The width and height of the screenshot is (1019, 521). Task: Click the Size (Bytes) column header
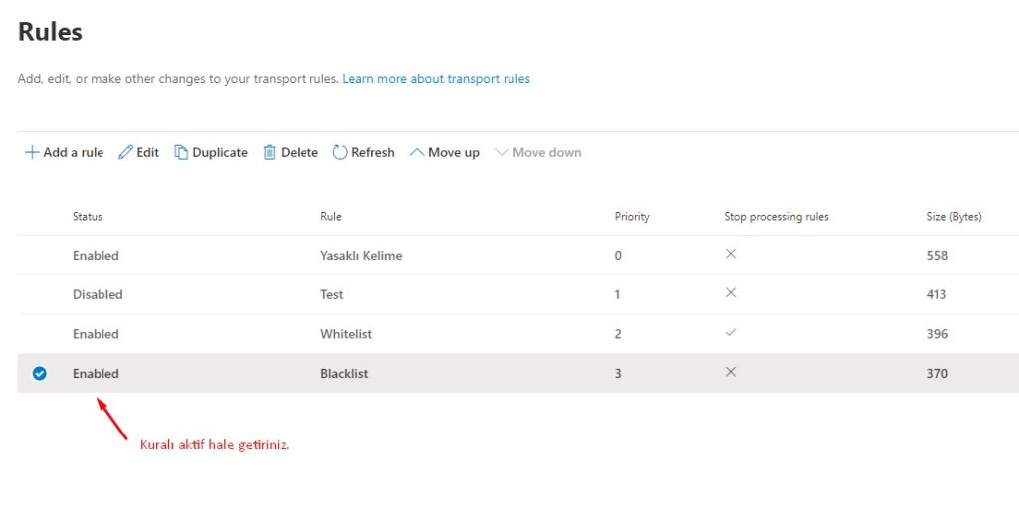[x=953, y=217]
